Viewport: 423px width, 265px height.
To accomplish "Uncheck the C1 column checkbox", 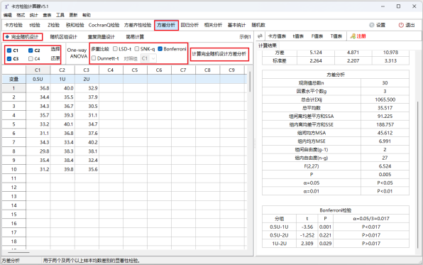I will point(9,50).
